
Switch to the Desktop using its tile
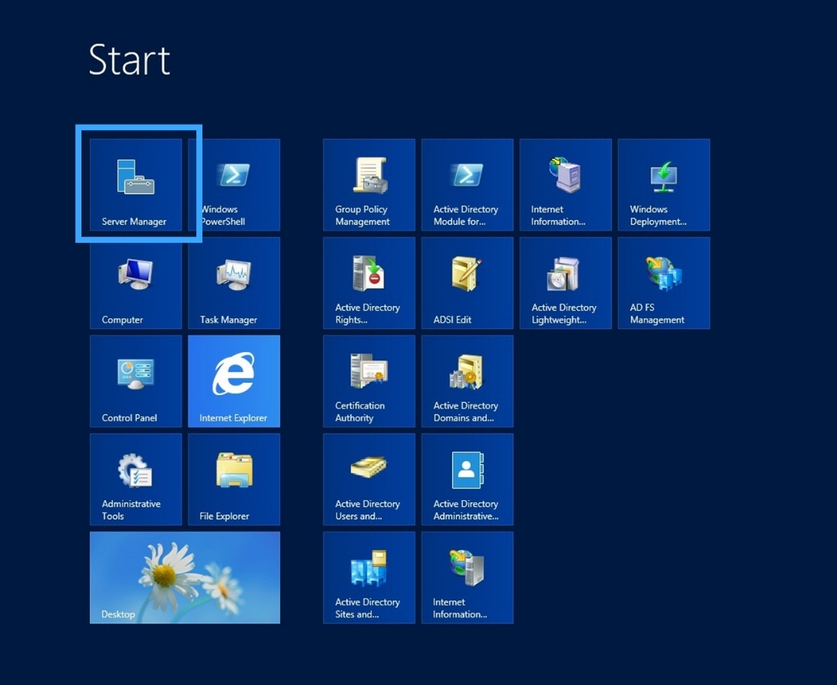pos(185,577)
